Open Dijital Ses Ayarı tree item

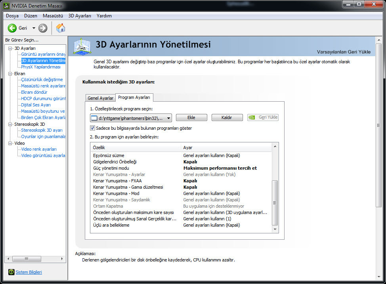pyautogui.click(x=36, y=105)
